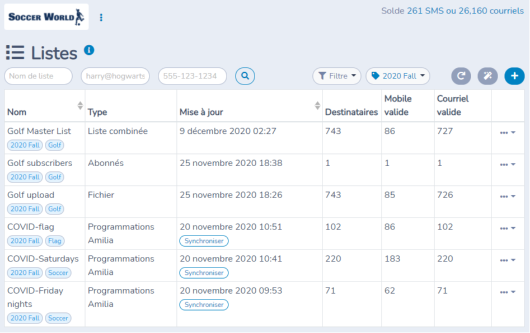Click the blue plus add list button

(514, 76)
